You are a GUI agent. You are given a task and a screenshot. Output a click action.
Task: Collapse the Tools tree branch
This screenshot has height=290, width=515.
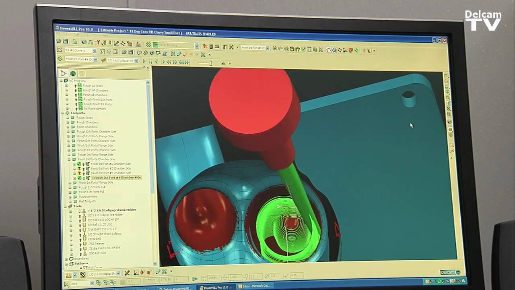[x=65, y=207]
